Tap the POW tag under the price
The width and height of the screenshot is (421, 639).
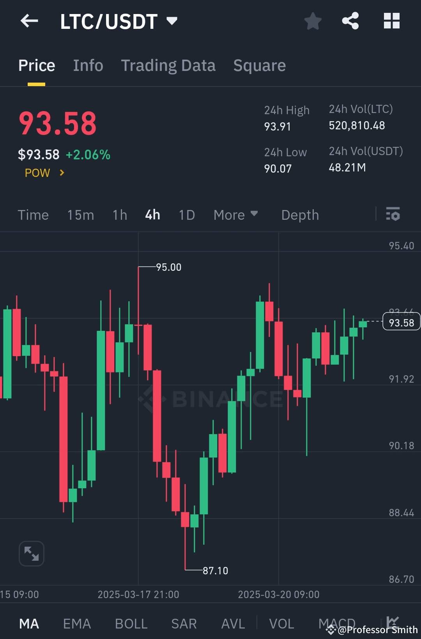pos(37,173)
